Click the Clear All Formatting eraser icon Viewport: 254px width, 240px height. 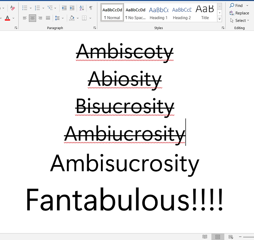tap(12, 8)
